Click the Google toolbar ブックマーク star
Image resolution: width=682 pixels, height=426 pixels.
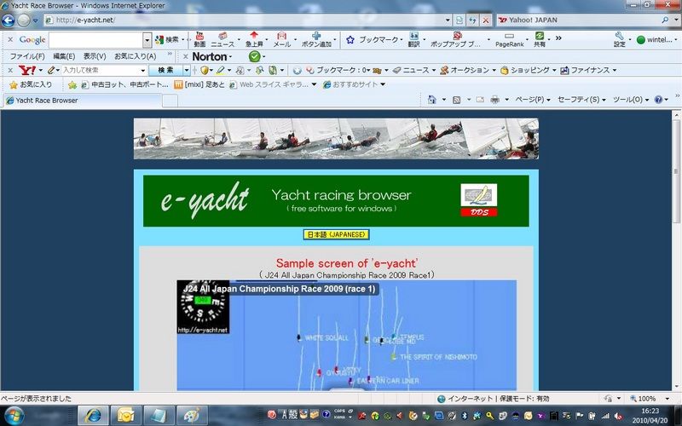click(350, 39)
